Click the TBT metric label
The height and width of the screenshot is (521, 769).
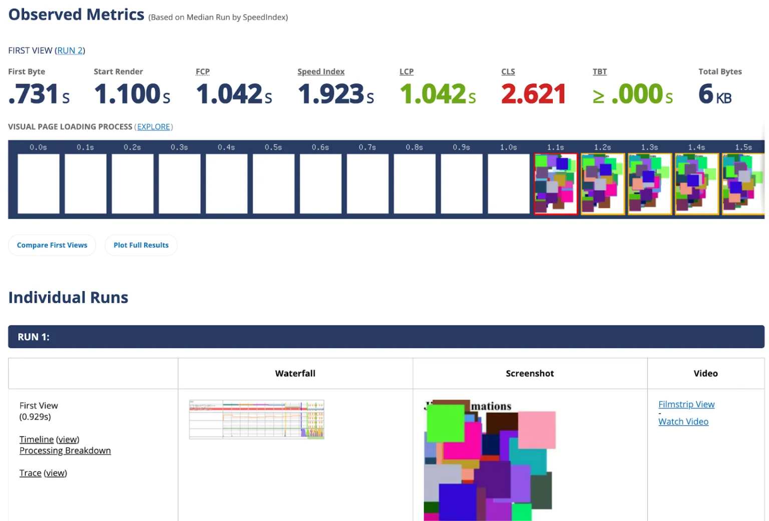coord(599,72)
